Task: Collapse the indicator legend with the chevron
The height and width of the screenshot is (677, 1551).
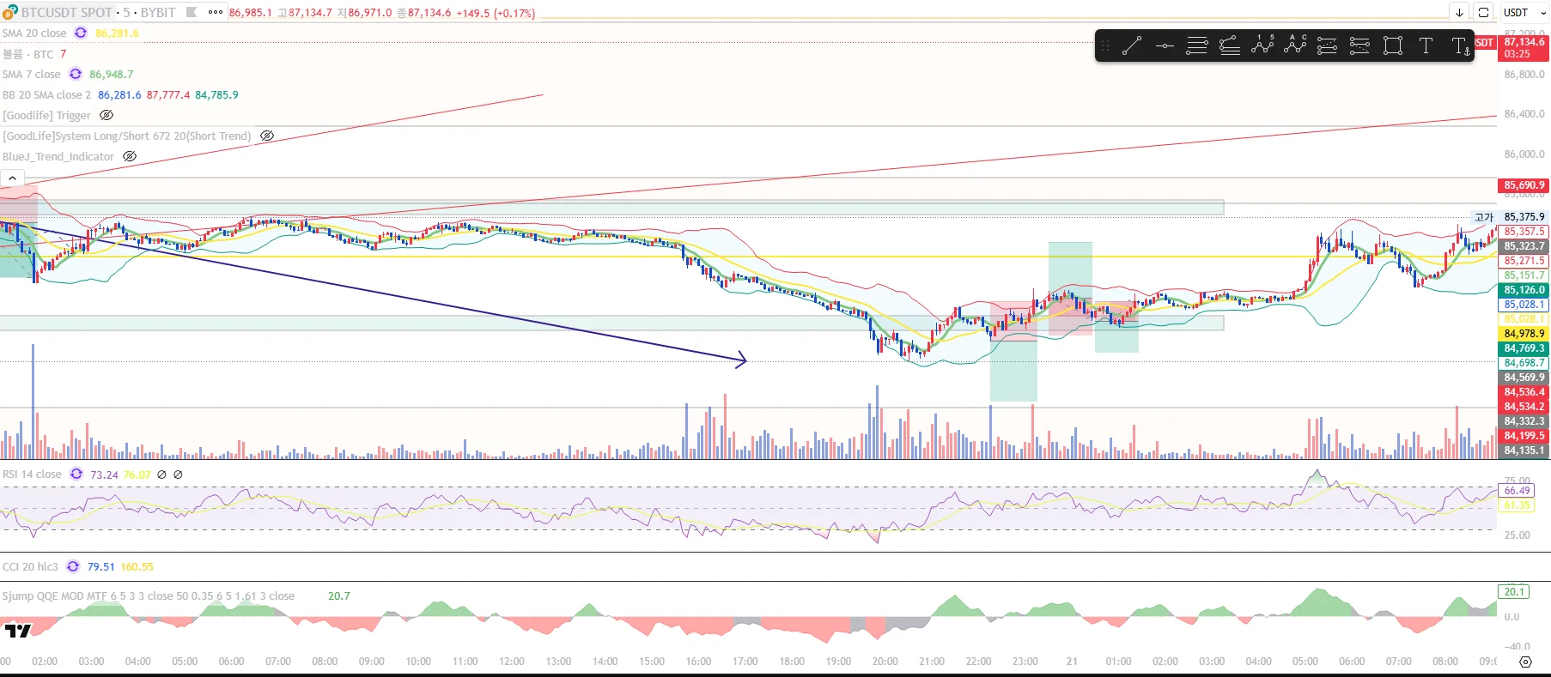Action: pos(12,178)
